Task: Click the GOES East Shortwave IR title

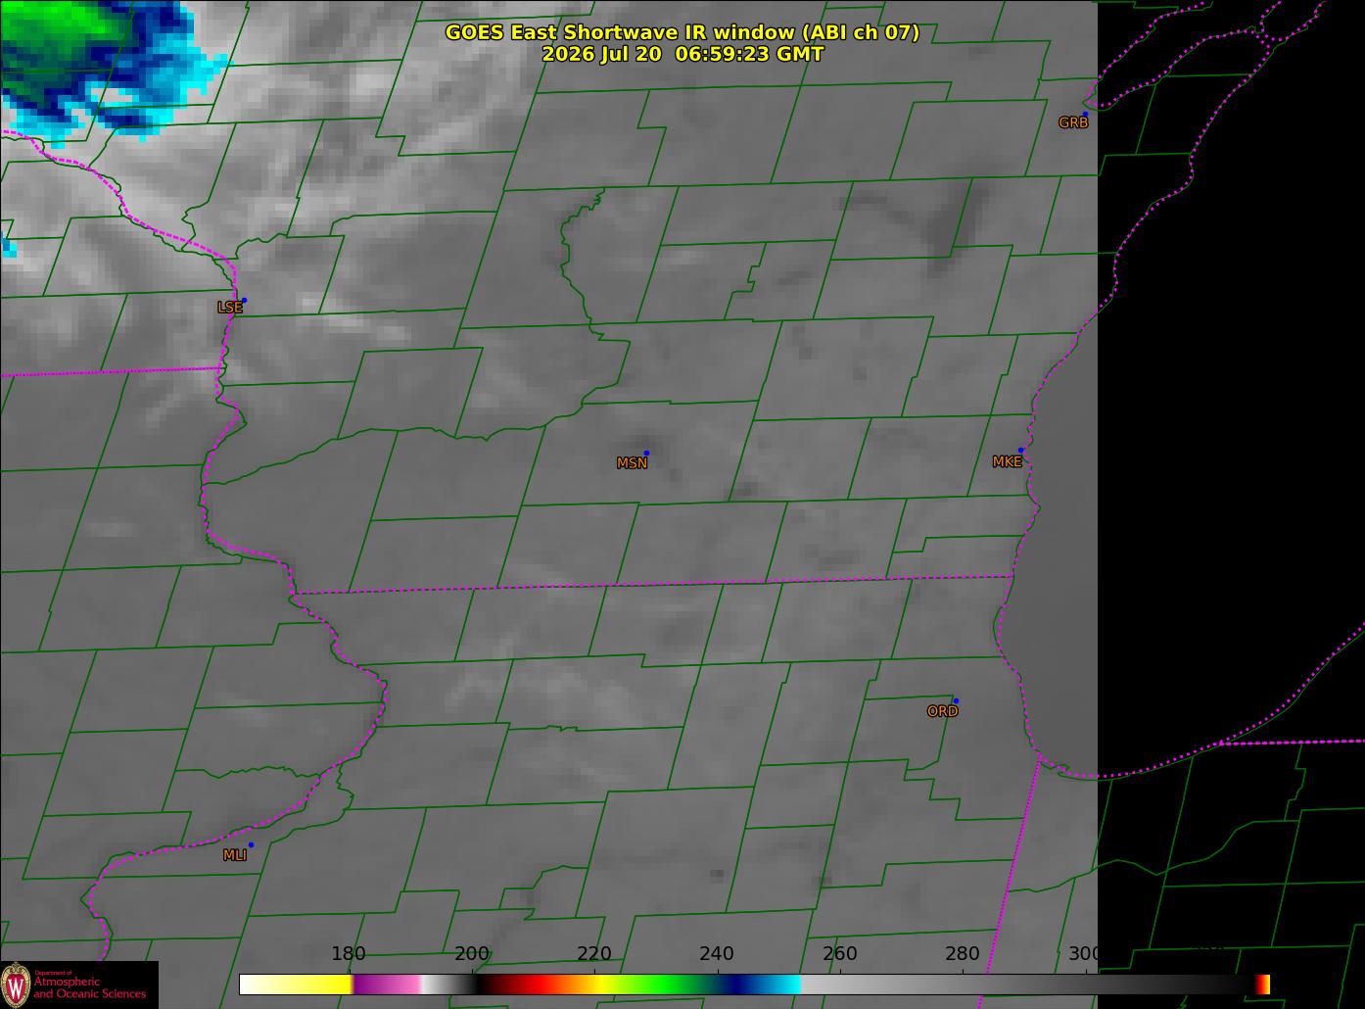Action: coord(682,32)
